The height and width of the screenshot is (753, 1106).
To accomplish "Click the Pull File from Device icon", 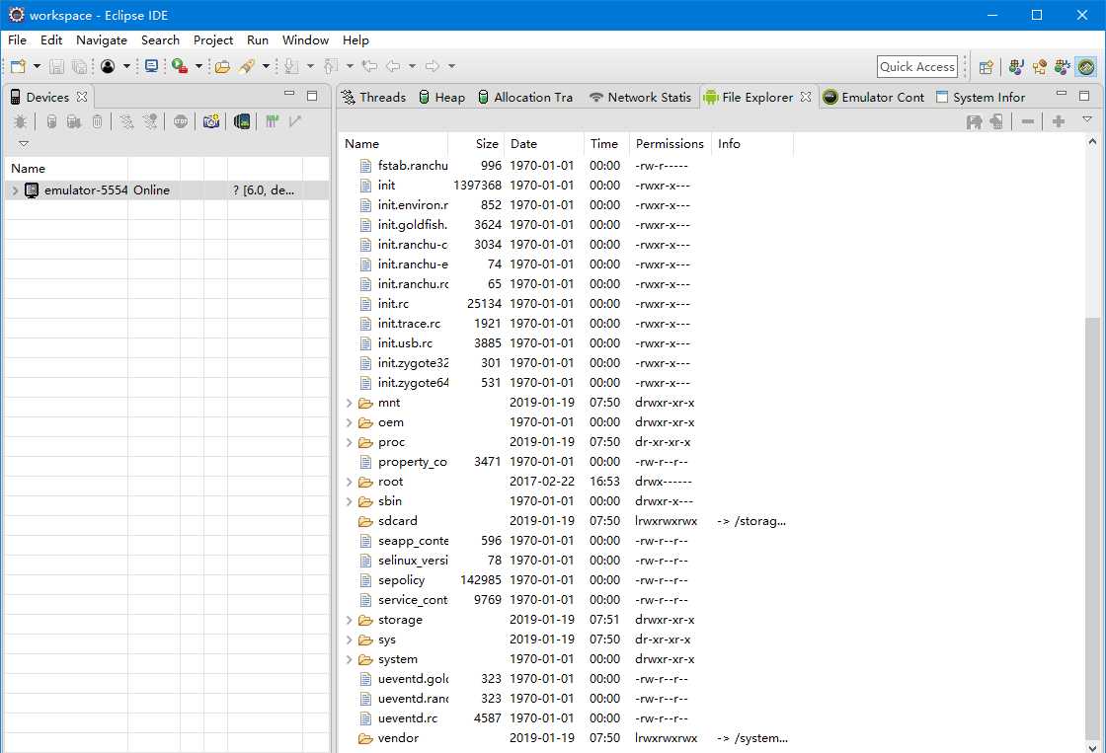I will pos(974,122).
